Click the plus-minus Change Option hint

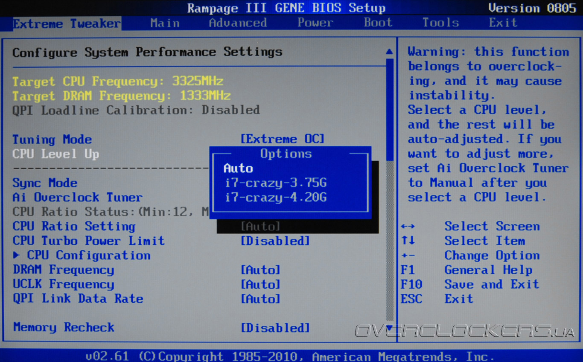[470, 255]
